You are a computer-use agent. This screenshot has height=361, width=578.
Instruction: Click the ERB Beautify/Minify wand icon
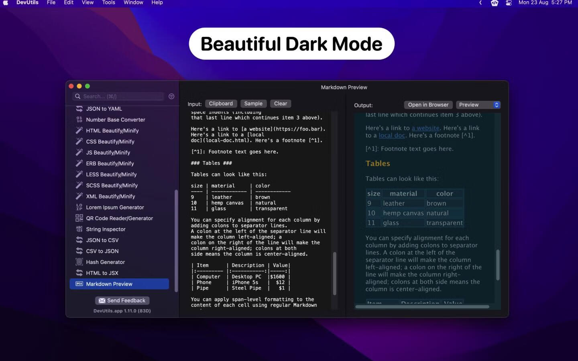(x=79, y=163)
